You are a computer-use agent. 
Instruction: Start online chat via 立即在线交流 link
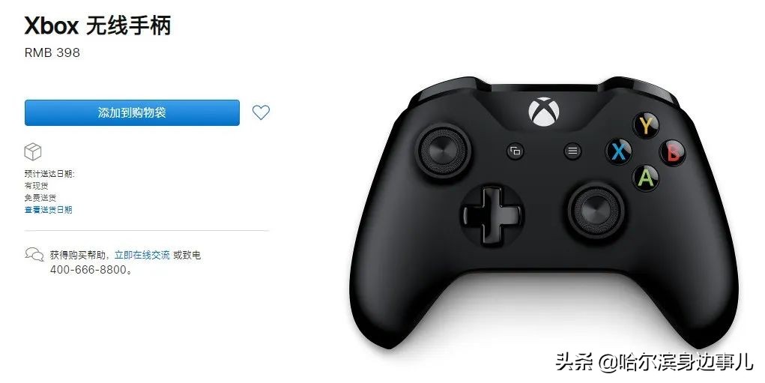click(142, 255)
